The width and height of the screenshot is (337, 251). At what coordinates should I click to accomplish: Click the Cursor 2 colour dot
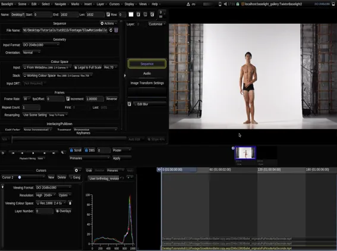(20, 177)
